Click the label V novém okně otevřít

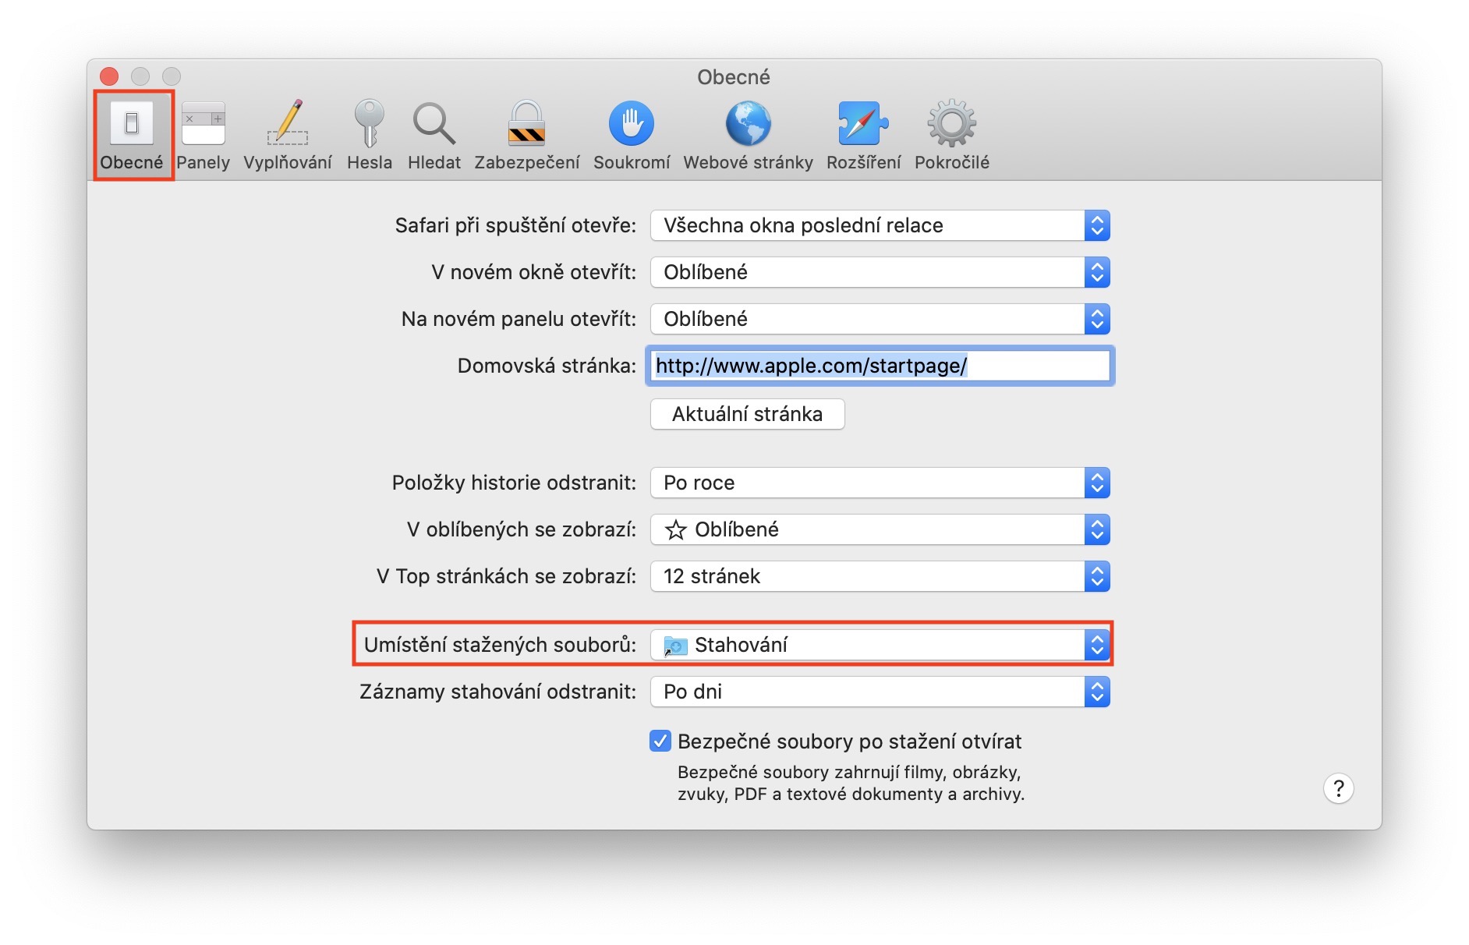click(x=534, y=272)
